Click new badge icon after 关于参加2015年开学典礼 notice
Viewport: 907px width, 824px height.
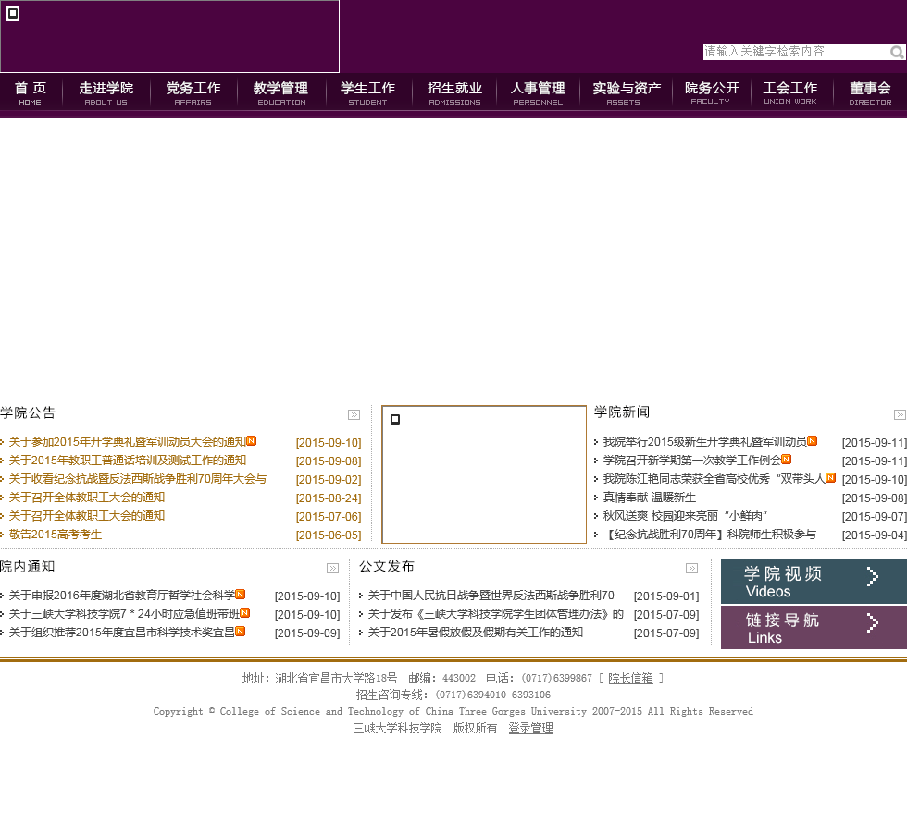[x=252, y=440]
